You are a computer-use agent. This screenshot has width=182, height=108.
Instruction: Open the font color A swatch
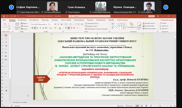60,28
